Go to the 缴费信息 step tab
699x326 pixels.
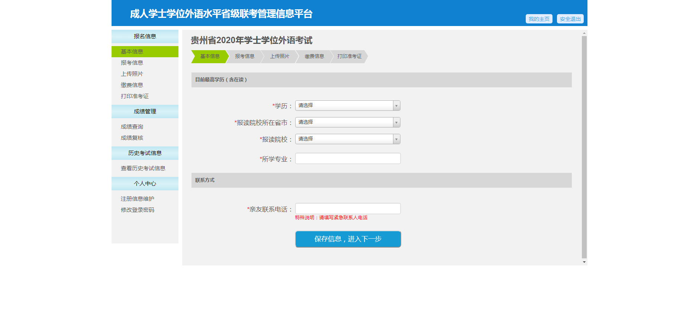coord(315,57)
